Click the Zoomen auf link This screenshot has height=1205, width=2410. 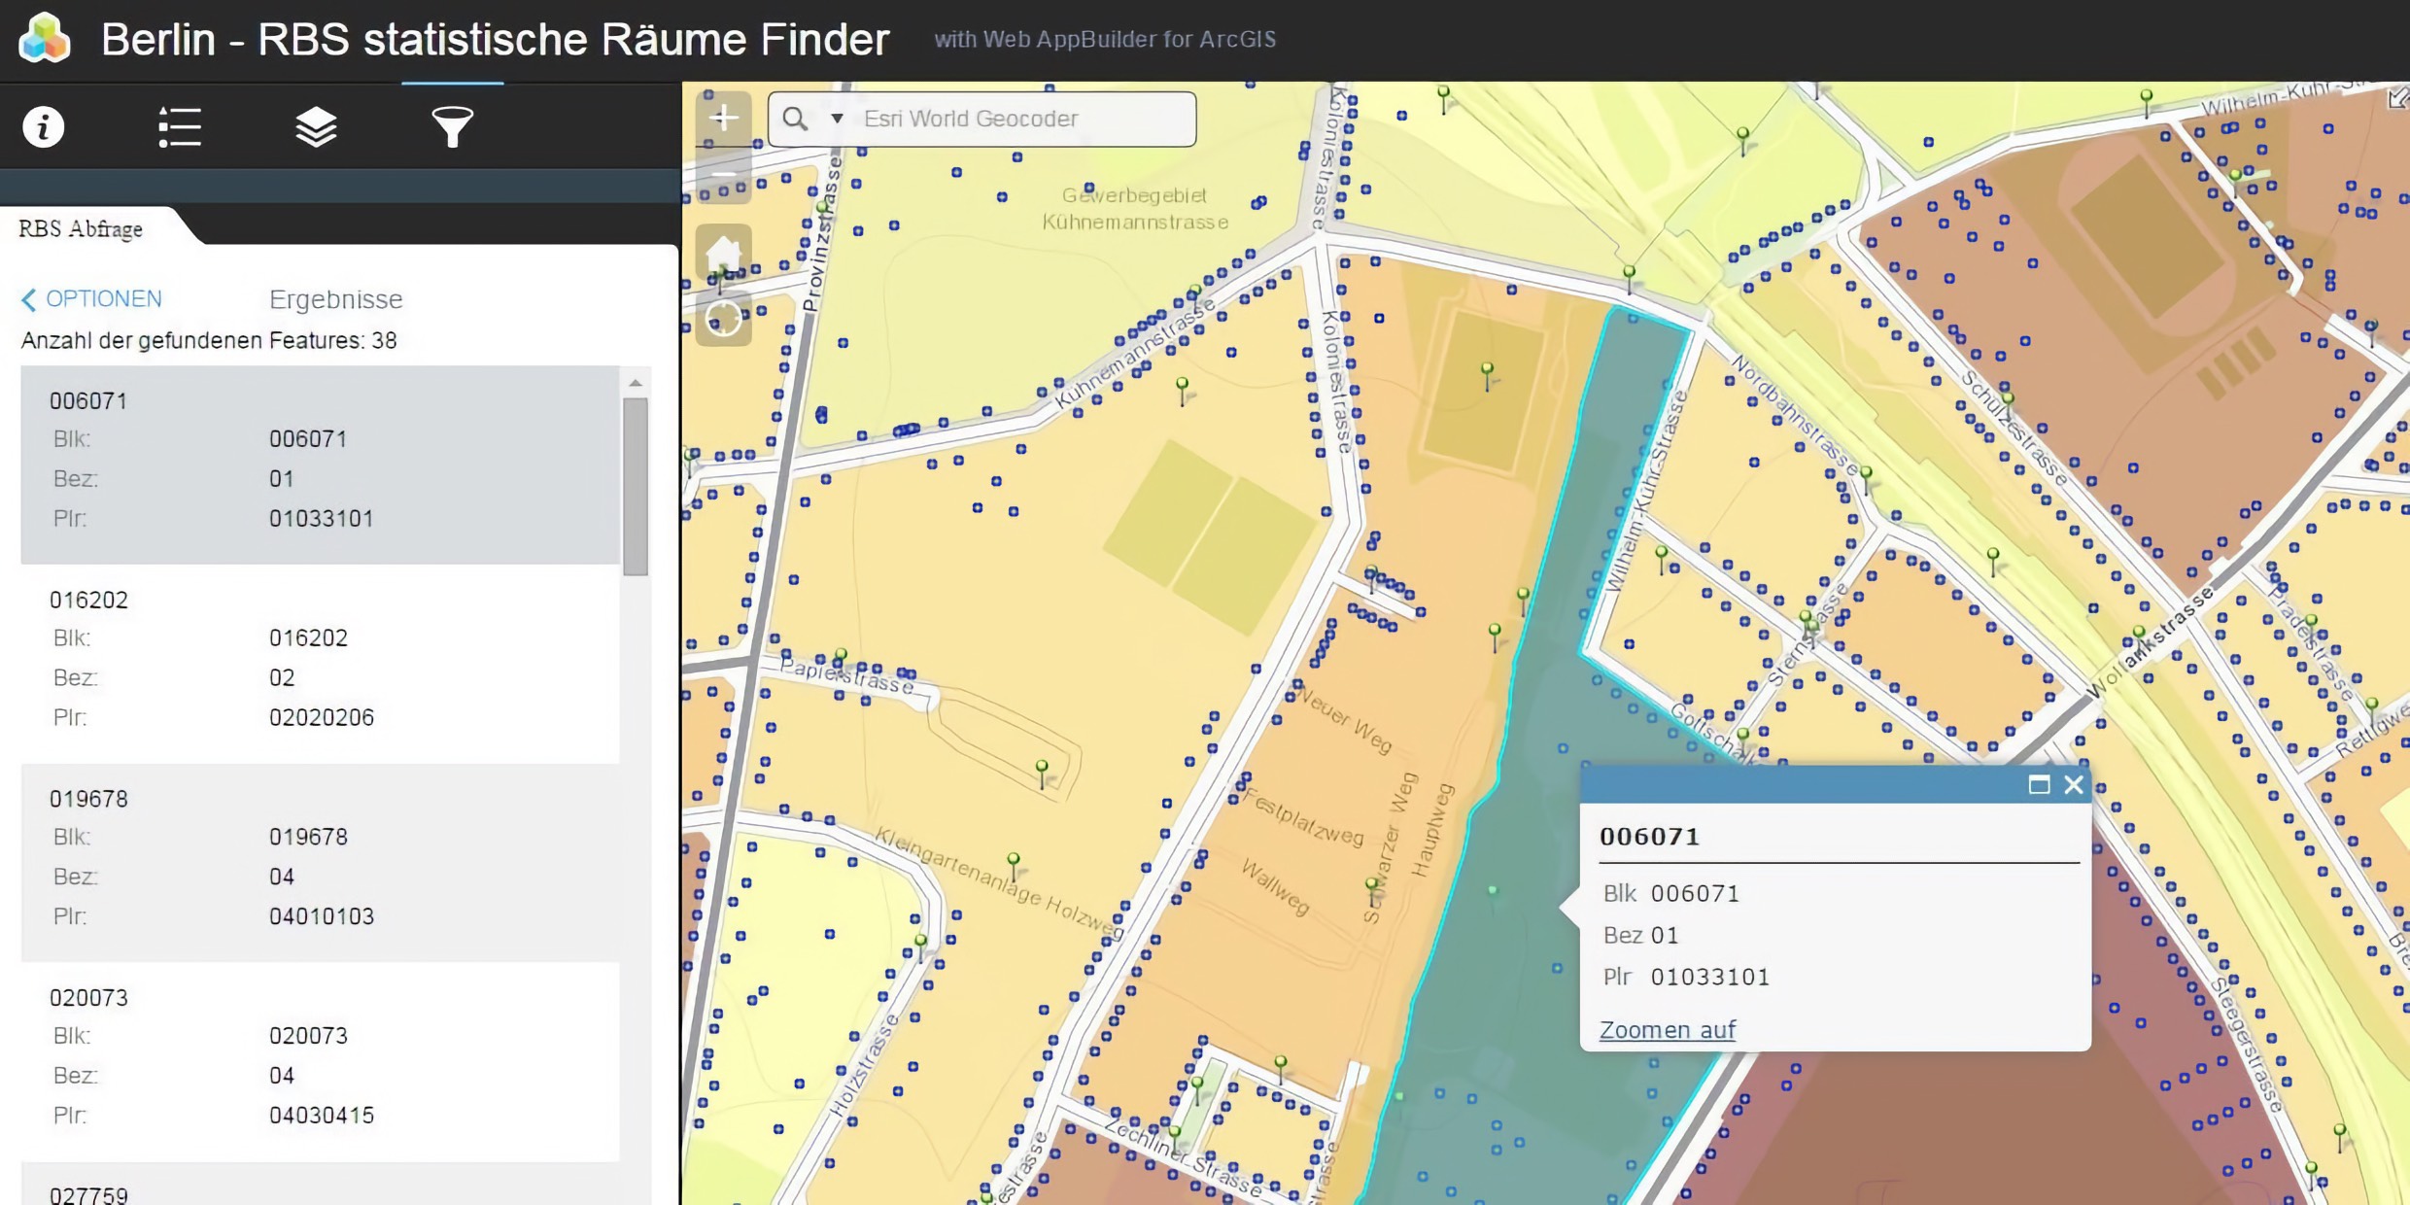[1666, 1029]
